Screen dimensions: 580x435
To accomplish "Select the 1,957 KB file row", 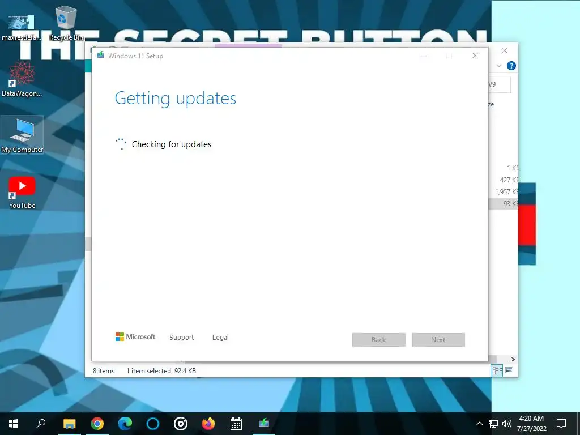I will pyautogui.click(x=504, y=191).
